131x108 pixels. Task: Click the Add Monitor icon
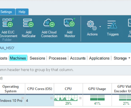(x=70, y=23)
